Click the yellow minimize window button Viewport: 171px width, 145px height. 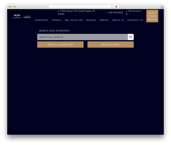coord(12,7)
